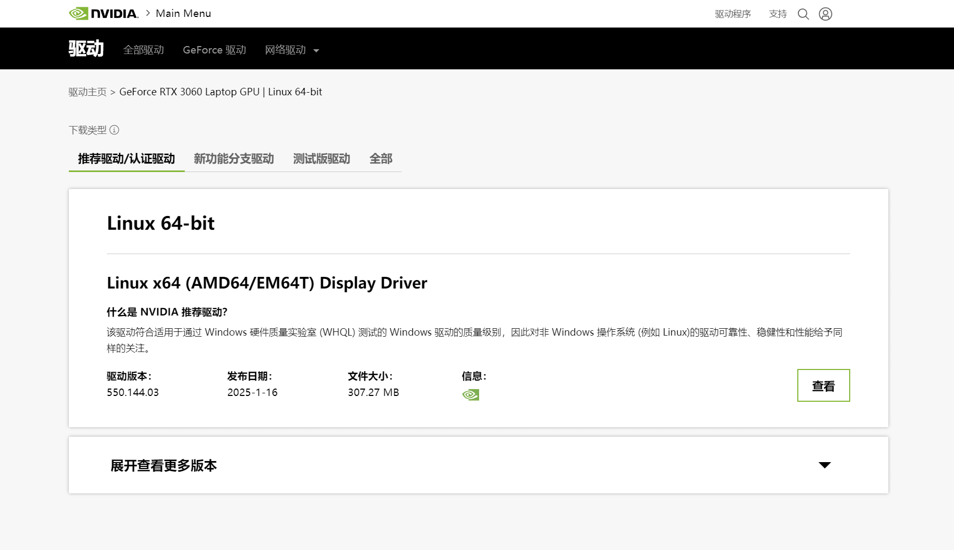954x550 pixels.
Task: Select the GeForce 驱动 nav item
Action: [214, 50]
